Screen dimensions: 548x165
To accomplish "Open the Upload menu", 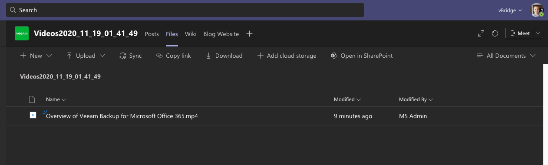I will [86, 56].
